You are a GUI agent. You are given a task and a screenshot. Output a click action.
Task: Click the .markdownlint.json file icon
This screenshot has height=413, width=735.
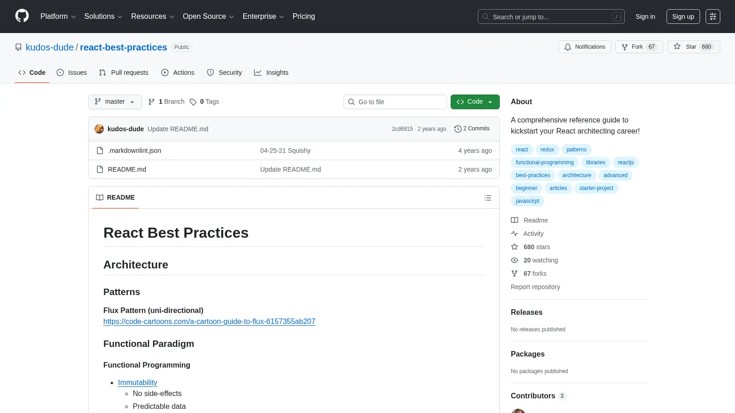point(100,151)
